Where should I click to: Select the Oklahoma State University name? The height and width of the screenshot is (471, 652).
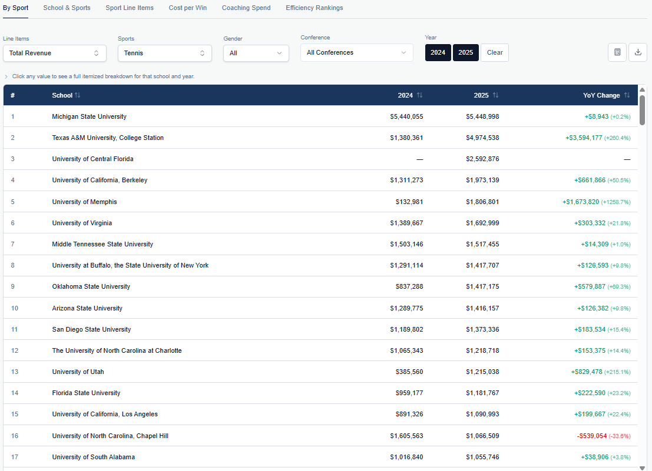[91, 286]
